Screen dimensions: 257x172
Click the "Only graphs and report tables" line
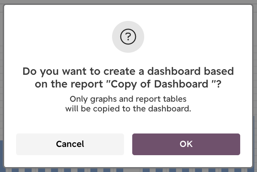[x=128, y=99]
